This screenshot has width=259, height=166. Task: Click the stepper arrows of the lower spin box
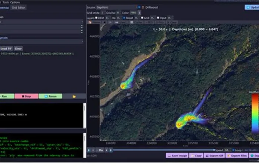pos(82,31)
